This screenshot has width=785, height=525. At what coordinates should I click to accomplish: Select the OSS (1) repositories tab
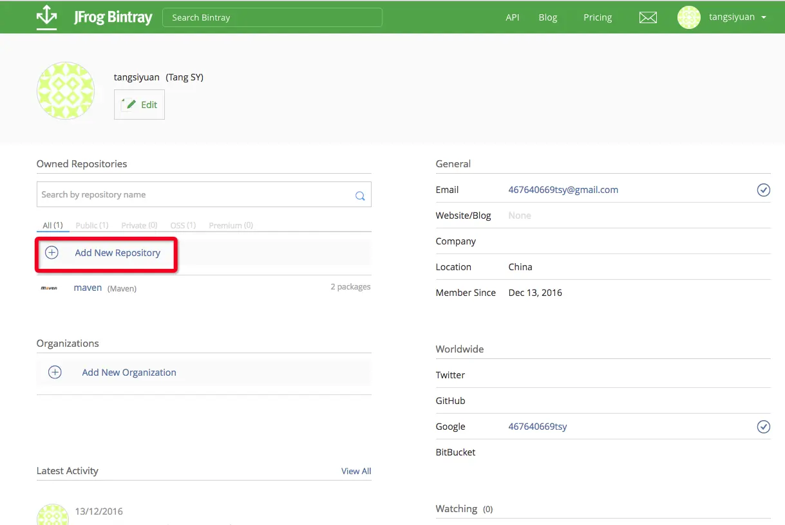(183, 225)
